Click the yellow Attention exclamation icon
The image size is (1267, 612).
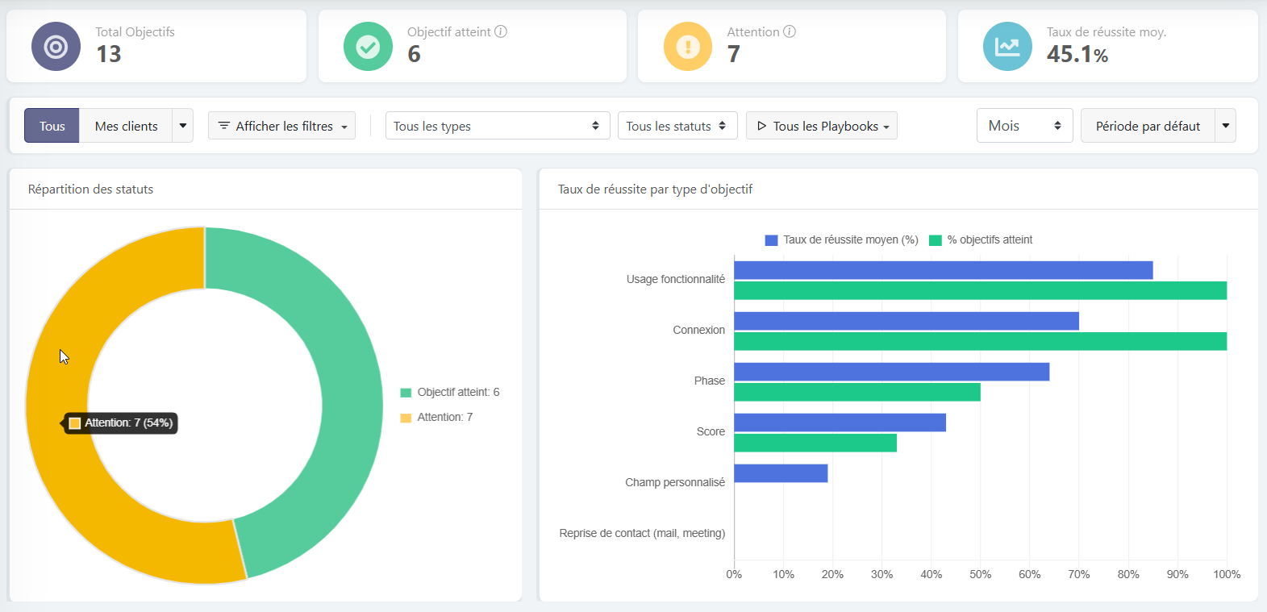coord(687,47)
